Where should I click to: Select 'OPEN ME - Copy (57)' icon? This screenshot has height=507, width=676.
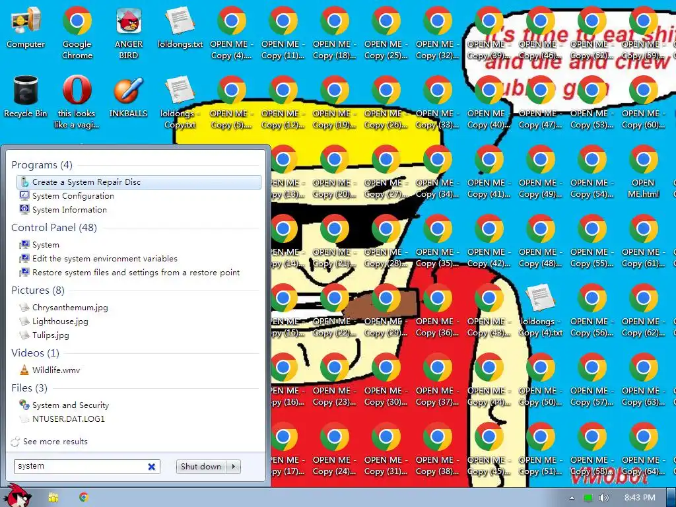pos(592,380)
